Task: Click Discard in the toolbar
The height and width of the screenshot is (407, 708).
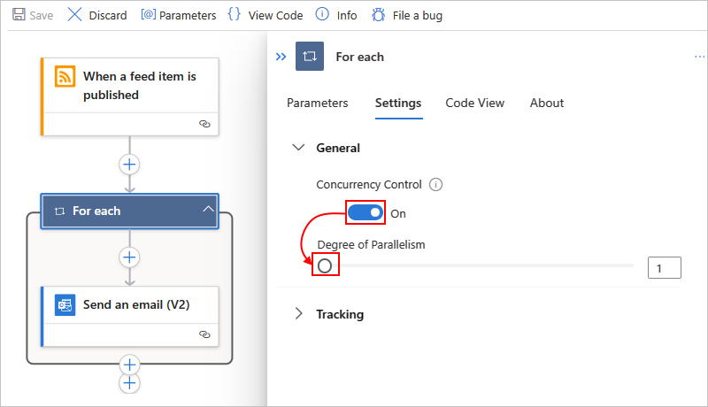Action: coord(97,15)
